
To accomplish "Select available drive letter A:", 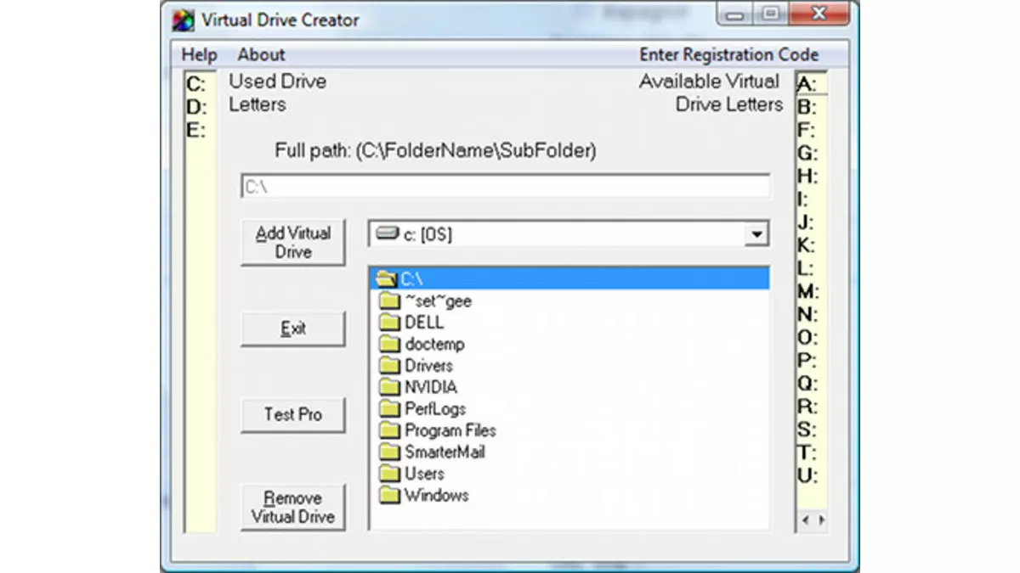I will pyautogui.click(x=811, y=84).
